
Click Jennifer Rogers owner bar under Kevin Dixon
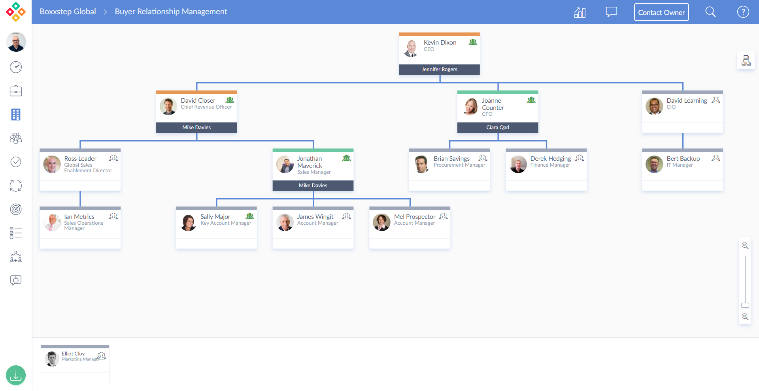439,70
